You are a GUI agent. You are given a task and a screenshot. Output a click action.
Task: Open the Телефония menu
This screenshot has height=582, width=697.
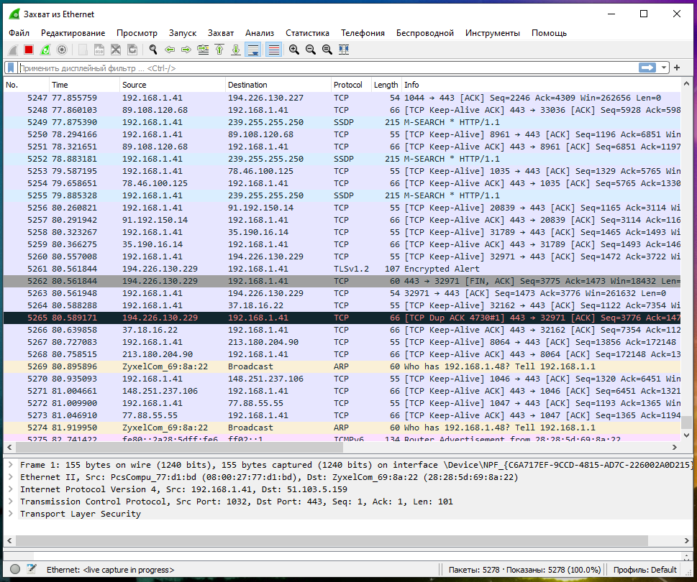point(363,33)
